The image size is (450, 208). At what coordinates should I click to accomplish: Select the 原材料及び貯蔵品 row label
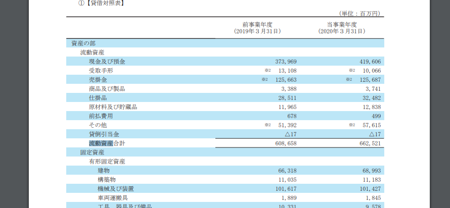tap(113, 107)
